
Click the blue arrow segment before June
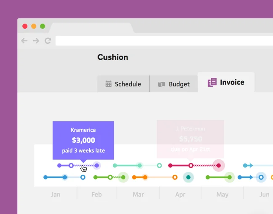(246, 177)
